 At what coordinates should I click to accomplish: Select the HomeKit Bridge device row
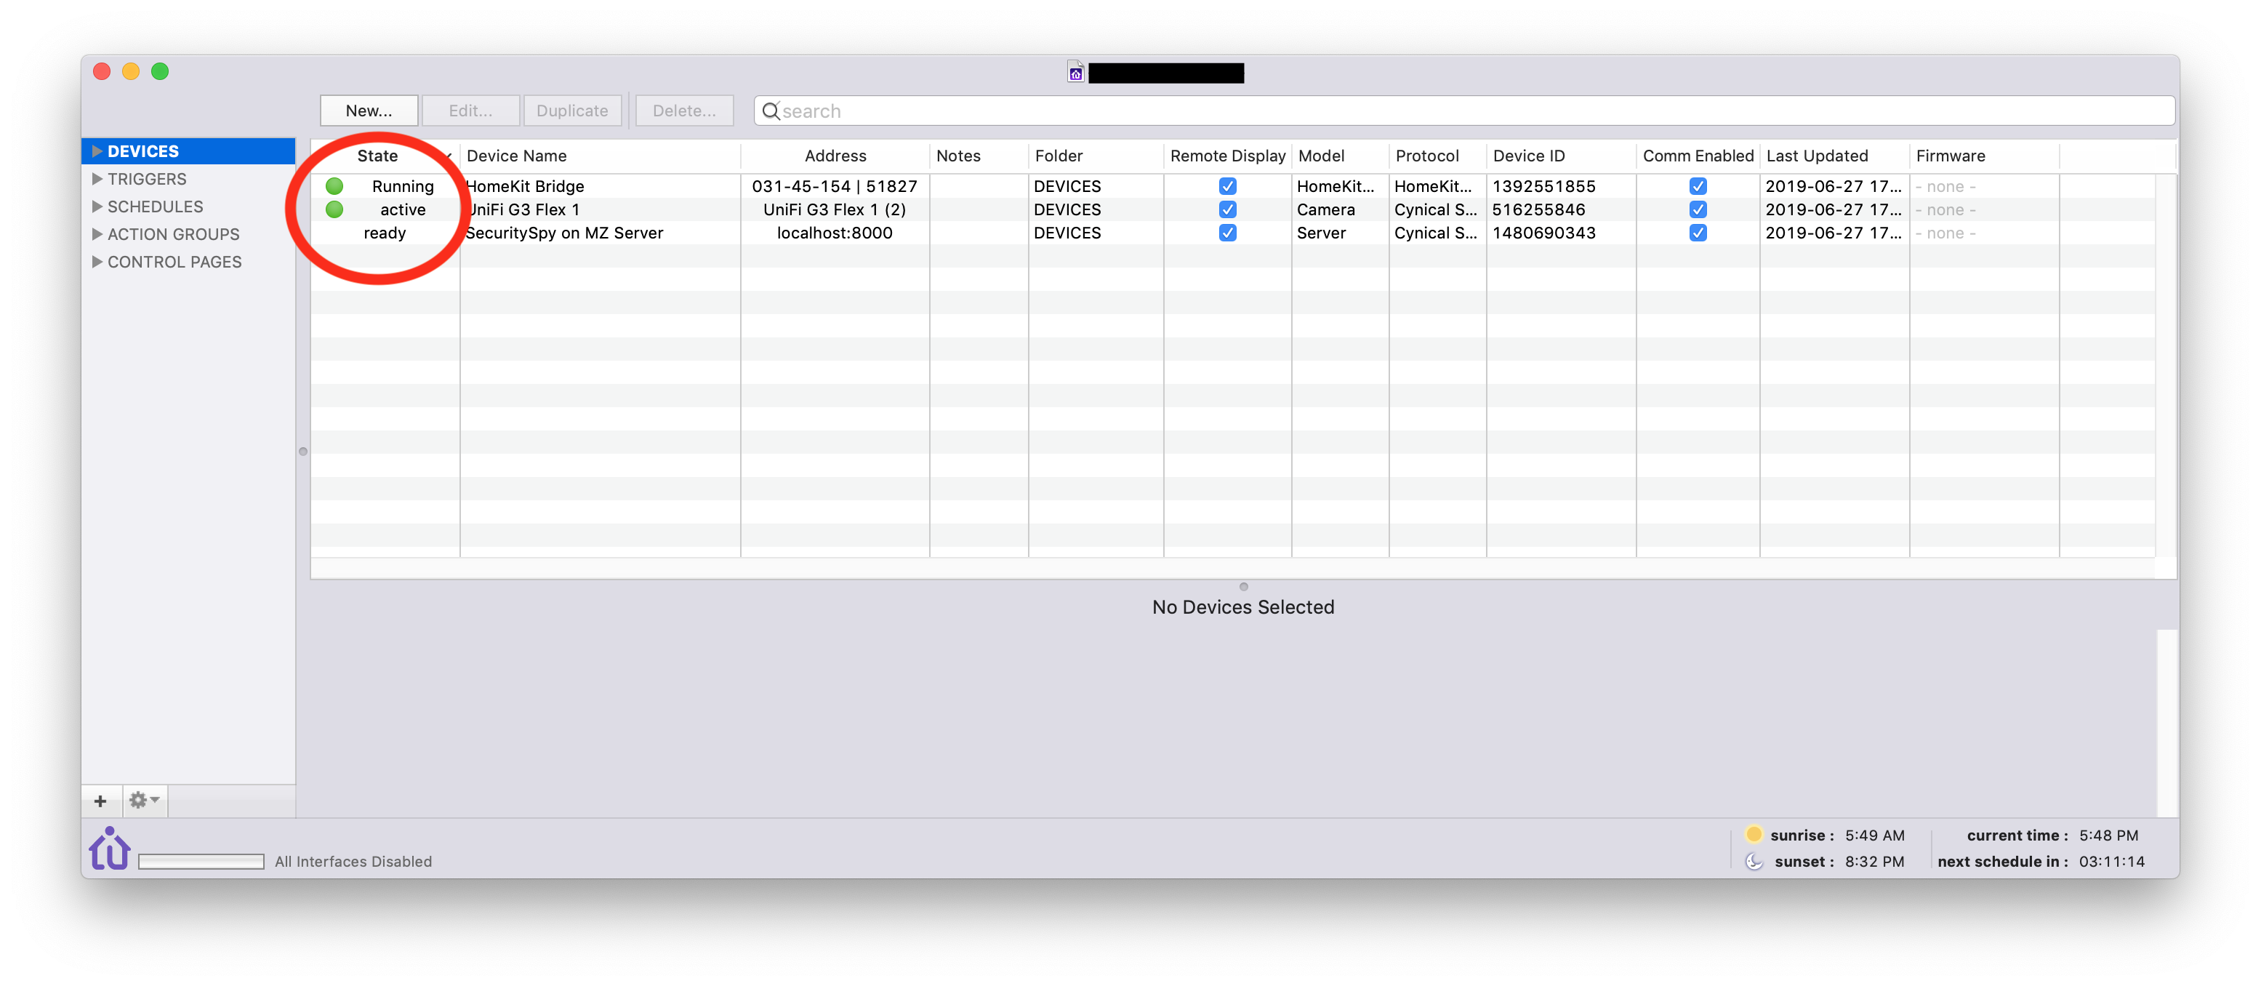click(1232, 186)
